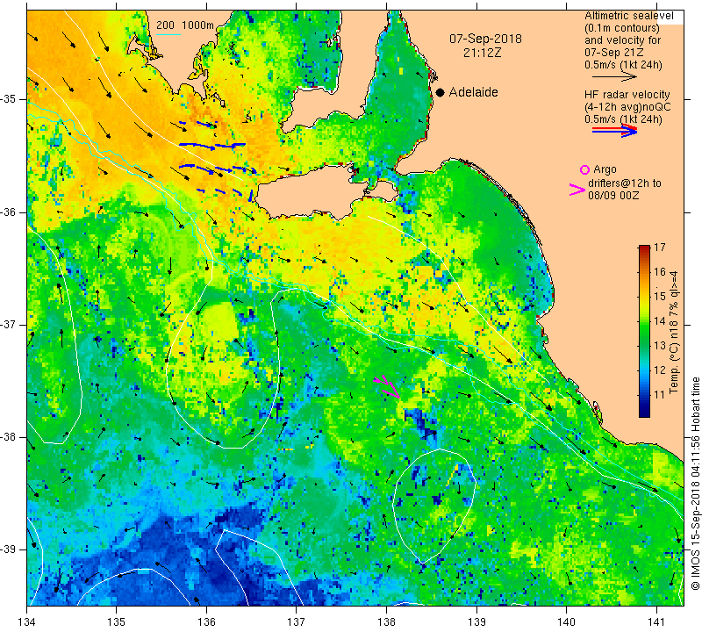Click the latitude axis label -35
The width and height of the screenshot is (702, 632).
(x=10, y=99)
